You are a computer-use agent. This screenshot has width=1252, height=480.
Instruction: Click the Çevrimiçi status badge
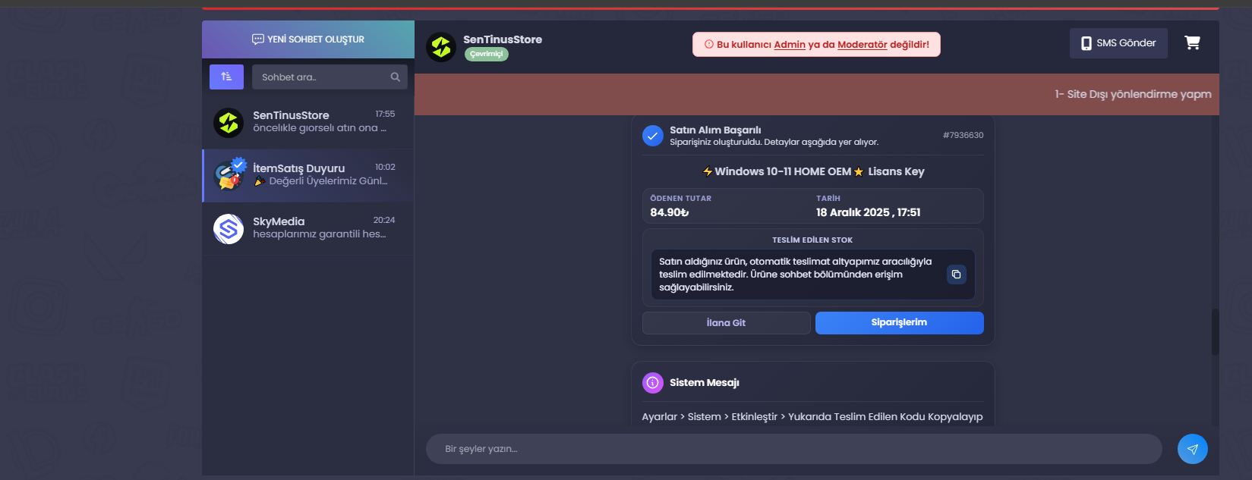pos(487,54)
